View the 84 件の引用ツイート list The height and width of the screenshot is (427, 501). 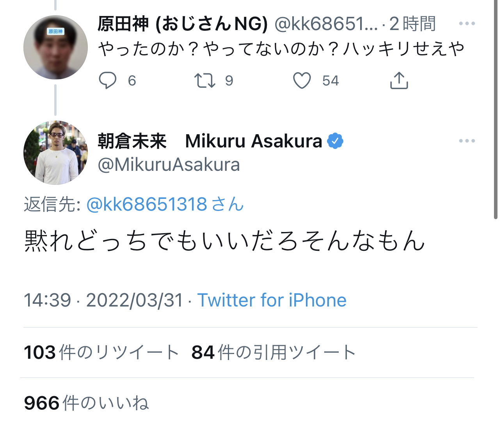pyautogui.click(x=273, y=353)
